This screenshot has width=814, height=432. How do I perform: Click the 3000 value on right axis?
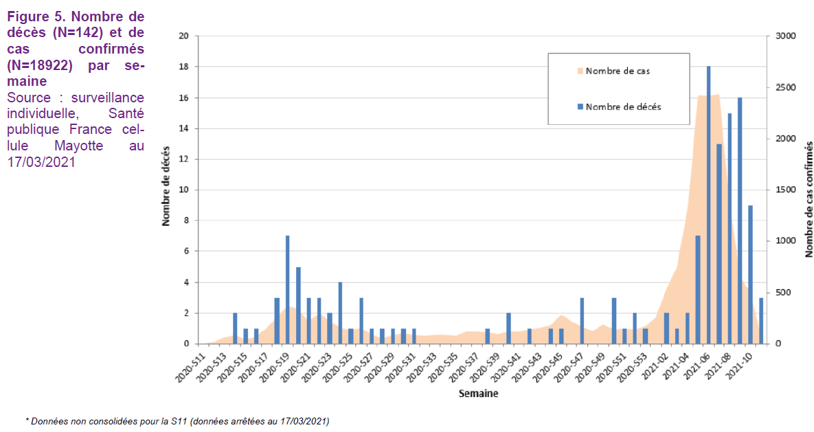coord(786,36)
